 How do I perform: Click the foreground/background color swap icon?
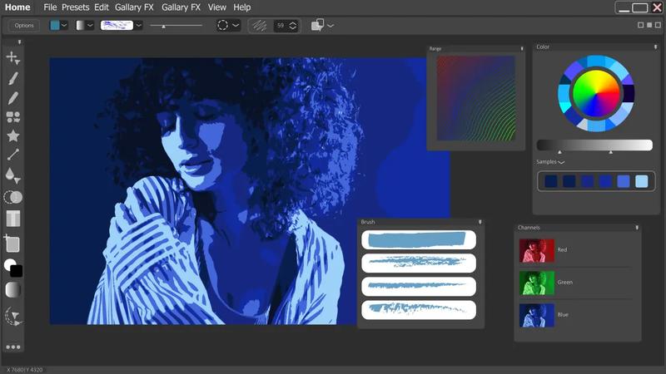(12, 268)
